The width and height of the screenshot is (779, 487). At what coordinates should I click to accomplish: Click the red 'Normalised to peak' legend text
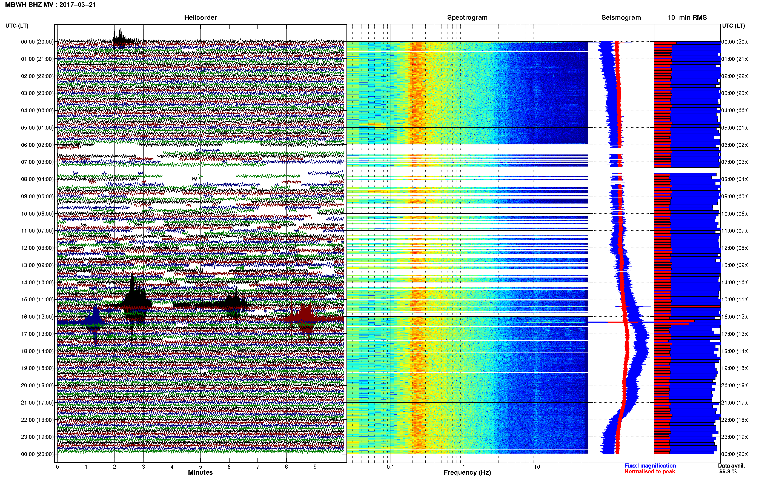point(649,472)
